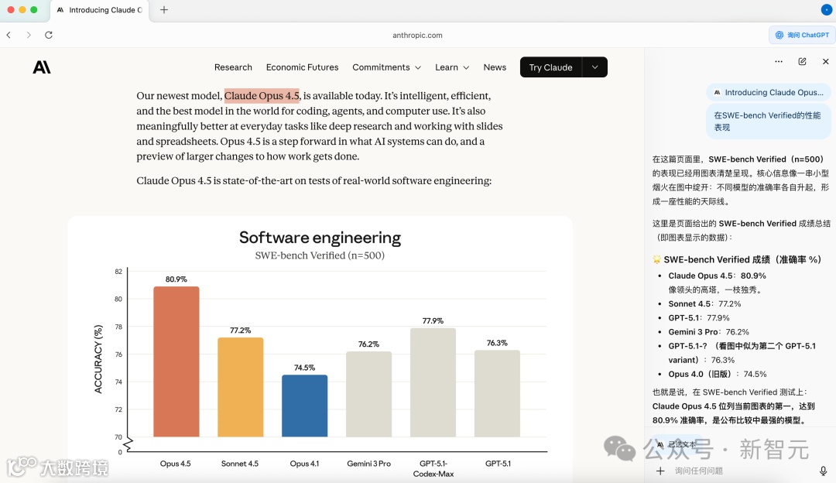
Task: Go forward with the browser forward arrow
Action: click(29, 35)
